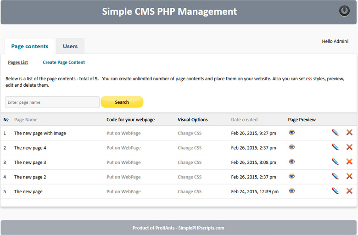The image size is (358, 235).
Task: Preview 'The new page with image' via eye icon
Action: [x=291, y=133]
